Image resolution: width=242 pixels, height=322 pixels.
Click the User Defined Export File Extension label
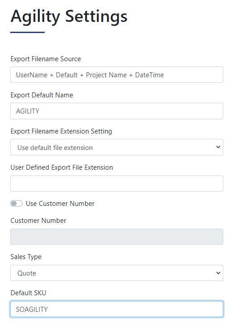coord(62,167)
